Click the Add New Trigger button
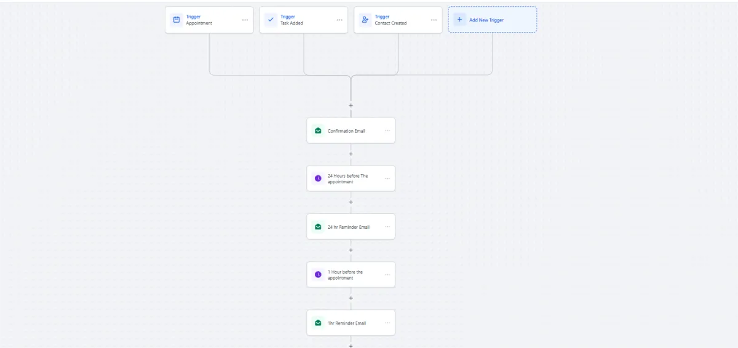The height and width of the screenshot is (348, 738). [x=492, y=20]
